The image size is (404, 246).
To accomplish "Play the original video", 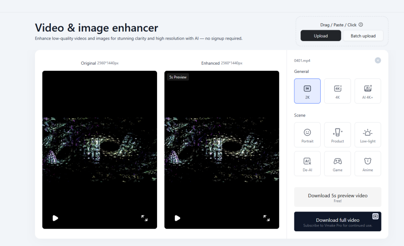I will coord(55,218).
